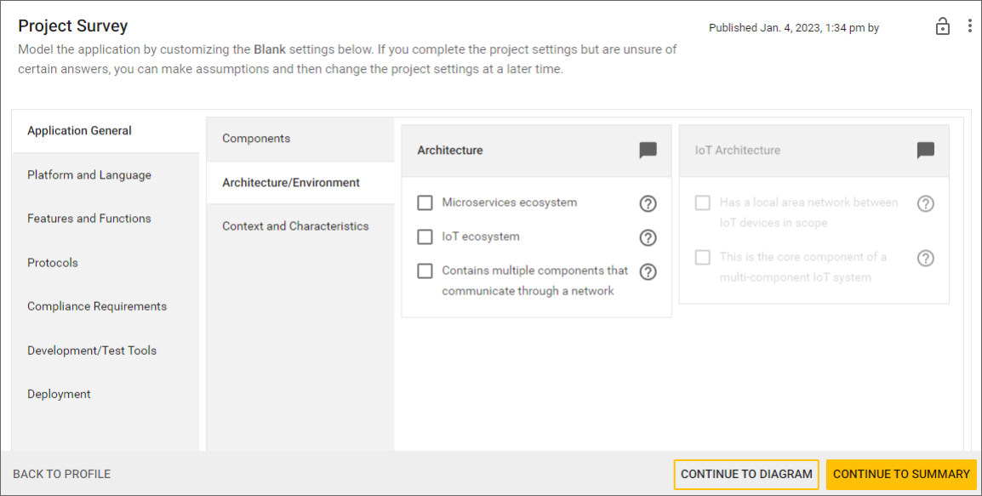Click the Back to Profile link

[61, 474]
